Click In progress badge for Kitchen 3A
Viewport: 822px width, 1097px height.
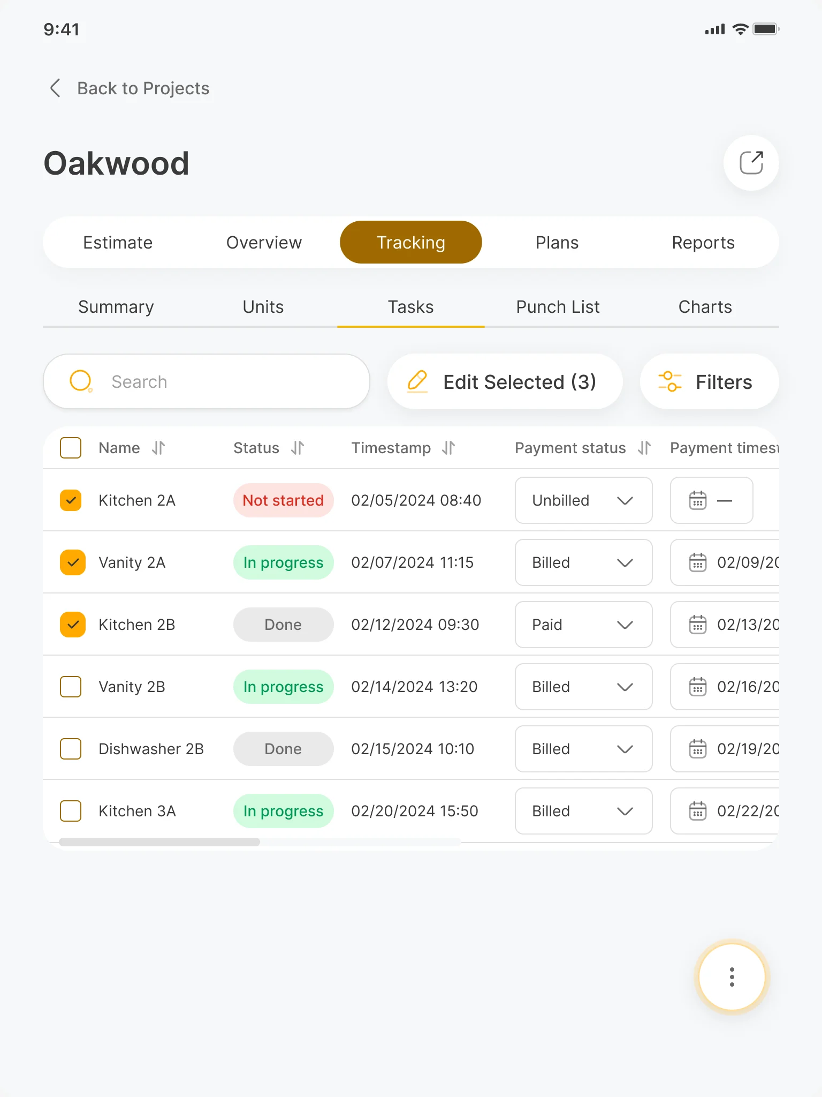tap(284, 811)
